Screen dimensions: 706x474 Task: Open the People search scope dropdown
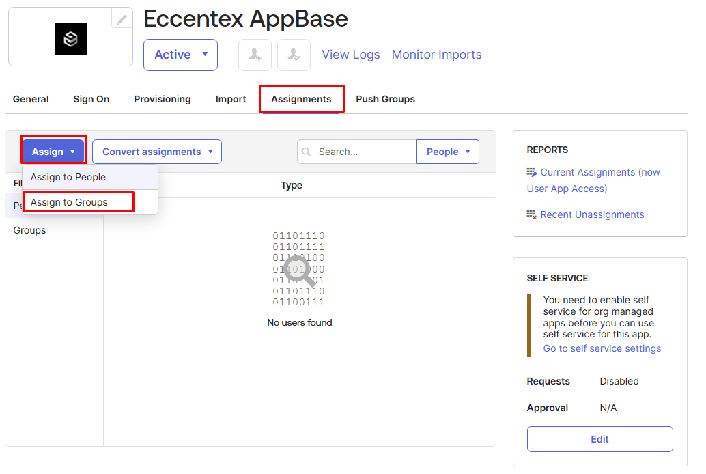(448, 152)
